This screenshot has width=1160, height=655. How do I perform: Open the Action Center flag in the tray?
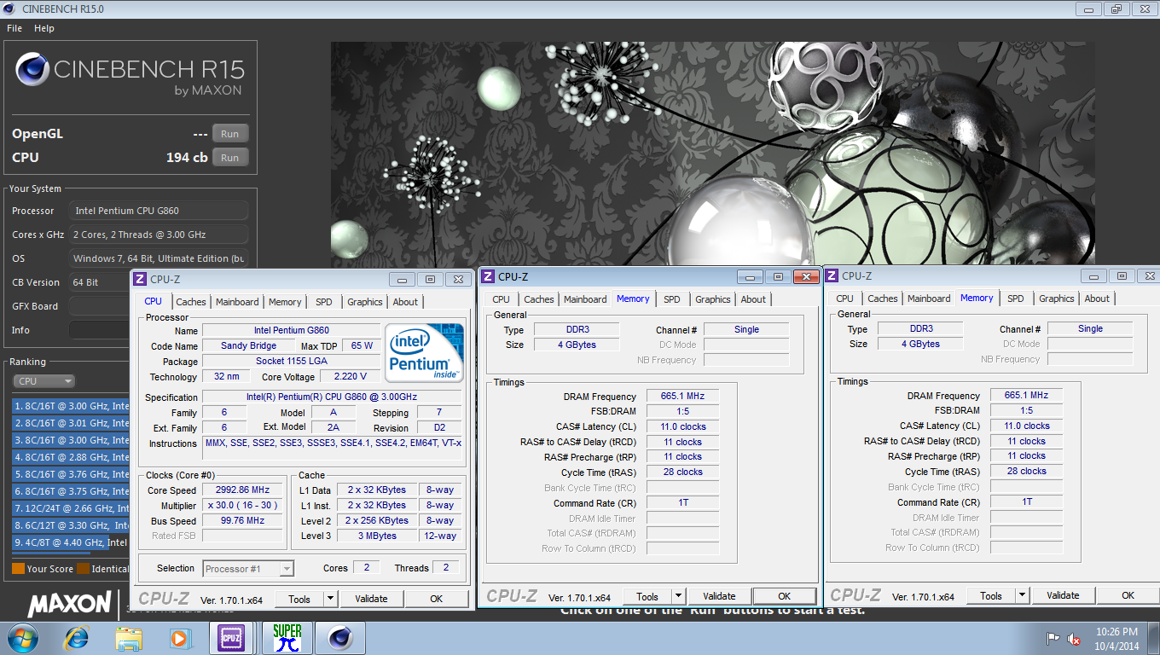pyautogui.click(x=1053, y=638)
